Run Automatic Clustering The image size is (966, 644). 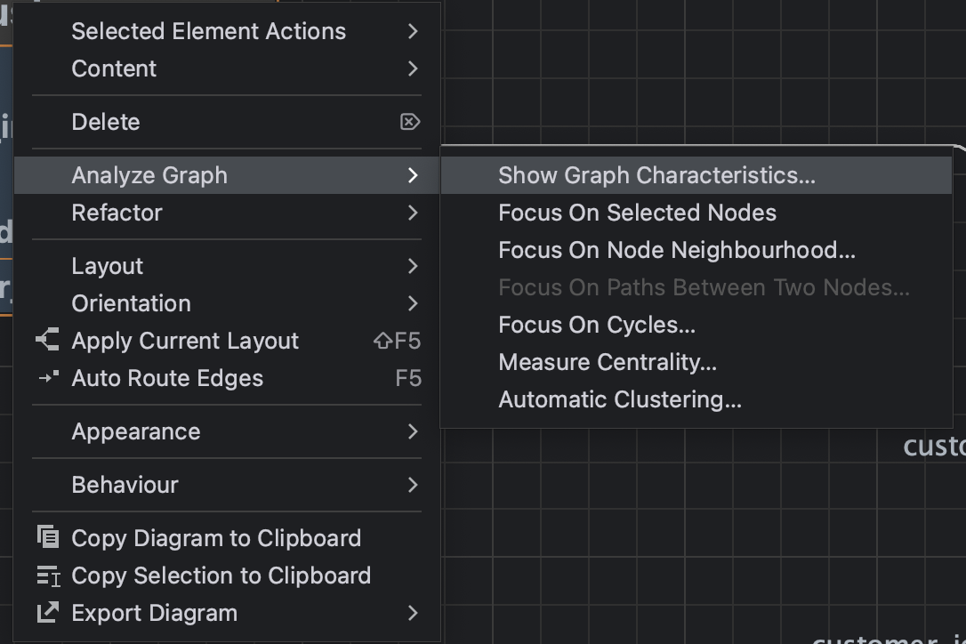pyautogui.click(x=619, y=399)
